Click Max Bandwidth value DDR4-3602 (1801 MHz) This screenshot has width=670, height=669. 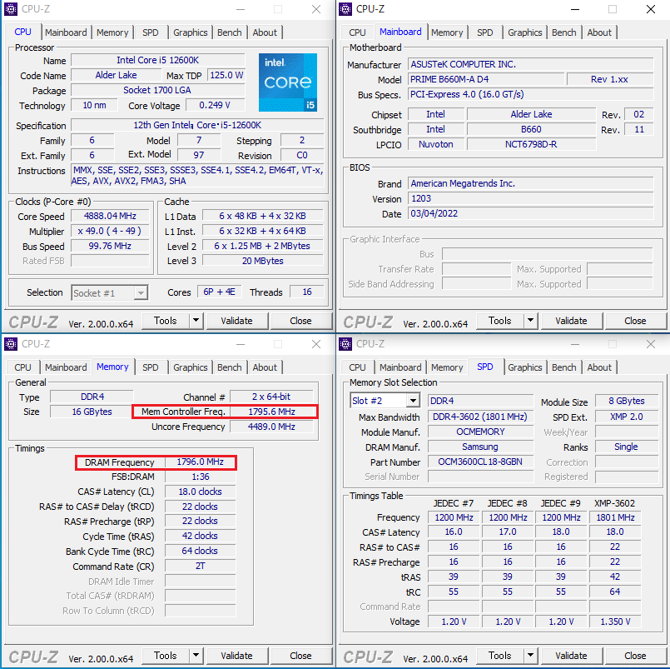click(480, 417)
